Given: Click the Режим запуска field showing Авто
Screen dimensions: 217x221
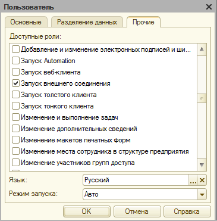Looking at the screenshot, I should [x=140, y=194].
